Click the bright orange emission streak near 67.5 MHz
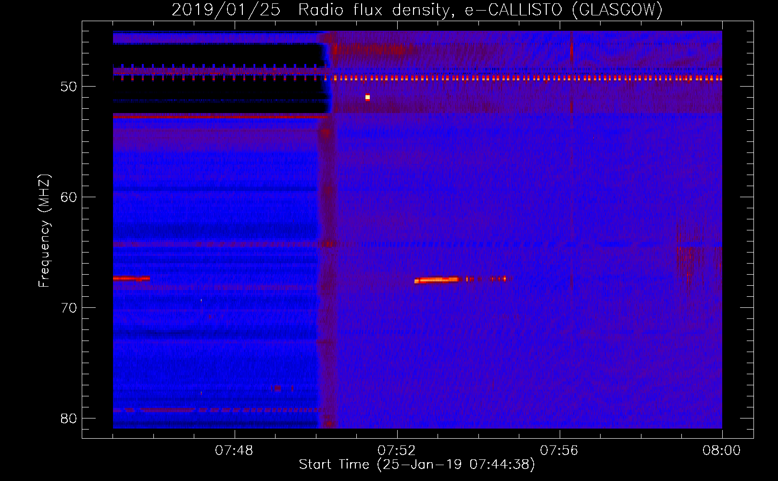 point(438,280)
